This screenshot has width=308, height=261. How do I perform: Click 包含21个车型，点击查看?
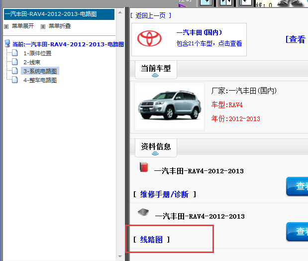(x=209, y=43)
